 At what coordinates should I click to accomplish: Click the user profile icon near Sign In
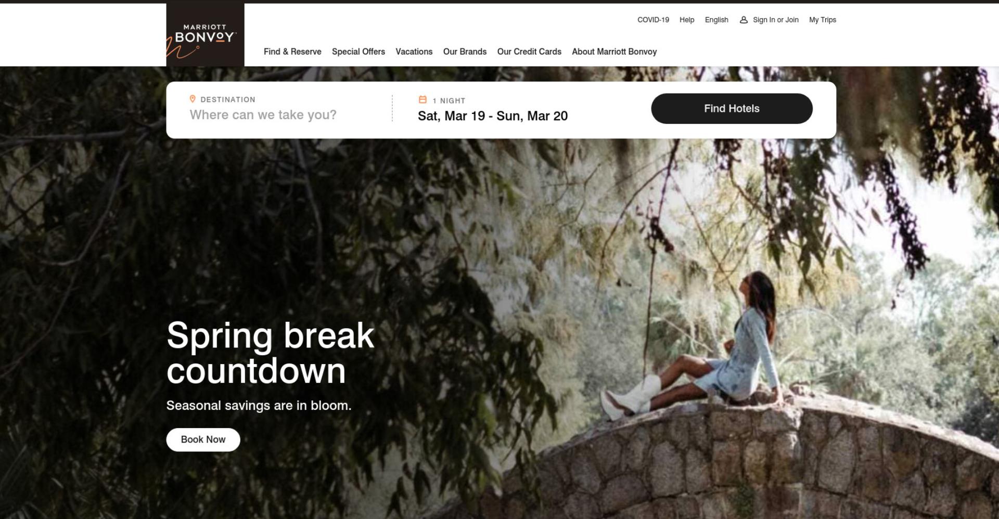pyautogui.click(x=744, y=20)
